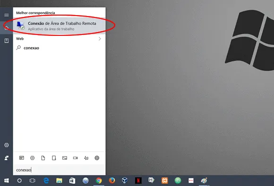Image resolution: width=274 pixels, height=186 pixels.
Task: Open Task View from the taskbar
Action: (x=32, y=181)
